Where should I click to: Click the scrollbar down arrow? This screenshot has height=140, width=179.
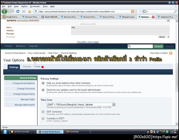tap(177, 124)
